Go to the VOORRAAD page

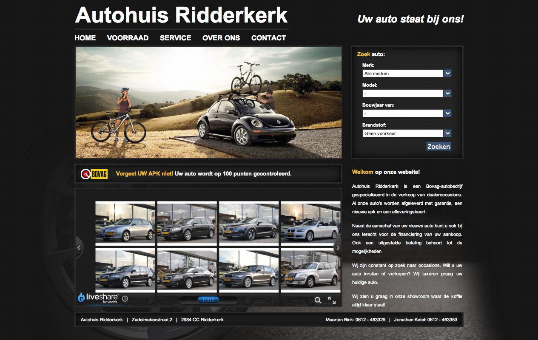click(128, 38)
